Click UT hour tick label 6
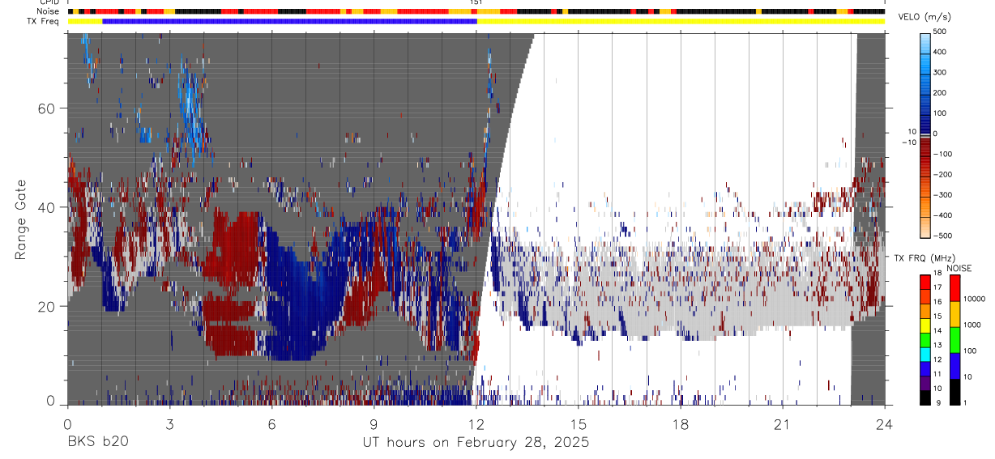This screenshot has width=995, height=459. (271, 423)
